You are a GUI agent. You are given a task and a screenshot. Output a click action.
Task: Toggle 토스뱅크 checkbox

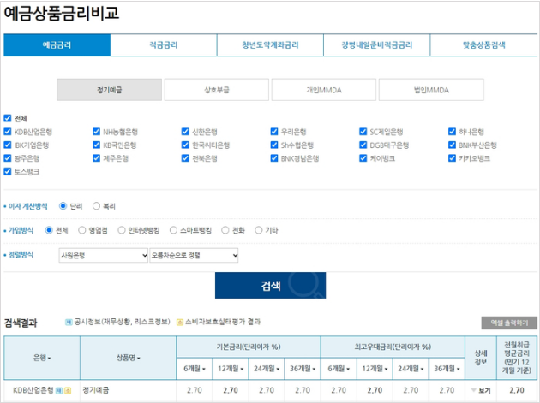[8, 171]
